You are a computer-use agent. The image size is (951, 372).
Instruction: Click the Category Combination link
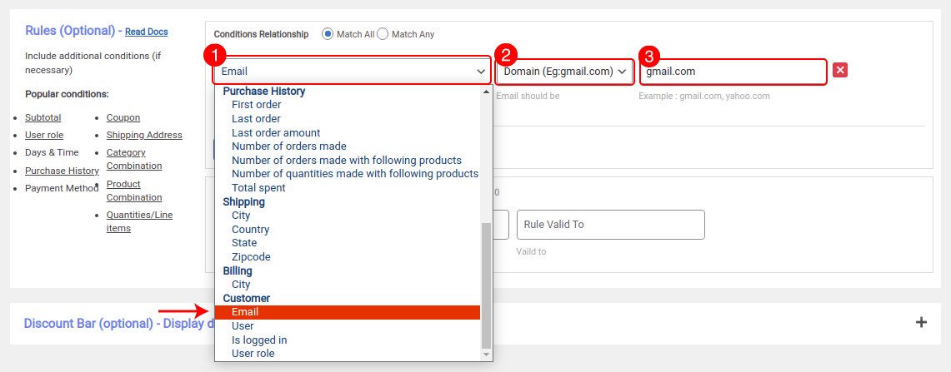click(x=134, y=159)
